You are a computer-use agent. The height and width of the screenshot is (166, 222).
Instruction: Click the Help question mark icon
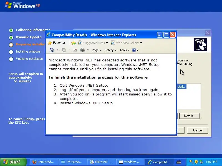[134, 50]
